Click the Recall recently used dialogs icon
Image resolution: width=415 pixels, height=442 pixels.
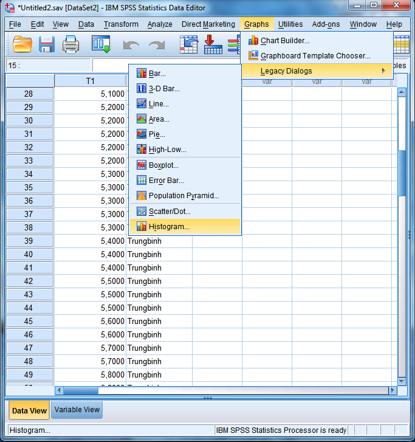(x=101, y=44)
